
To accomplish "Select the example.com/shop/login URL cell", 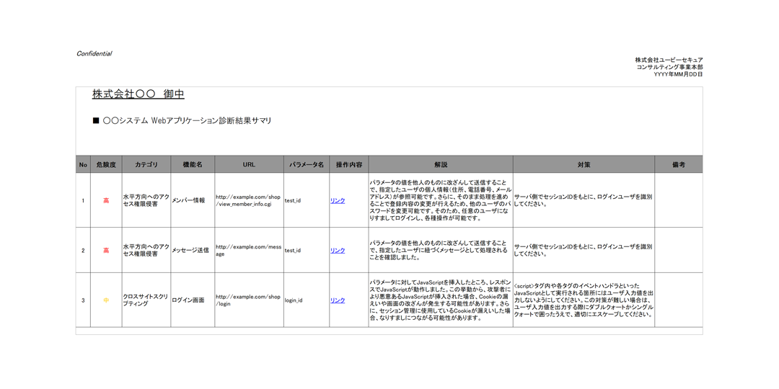I will pos(250,300).
